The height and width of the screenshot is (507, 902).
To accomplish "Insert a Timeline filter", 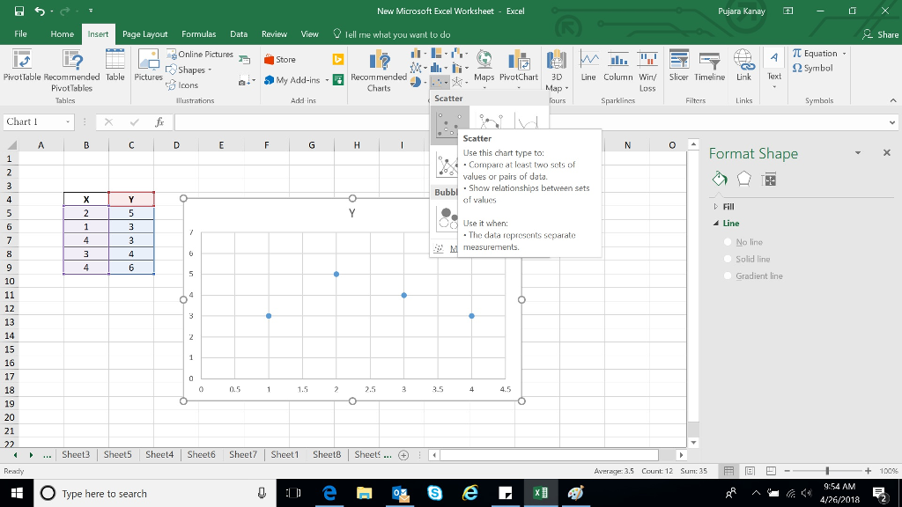I will coord(709,64).
